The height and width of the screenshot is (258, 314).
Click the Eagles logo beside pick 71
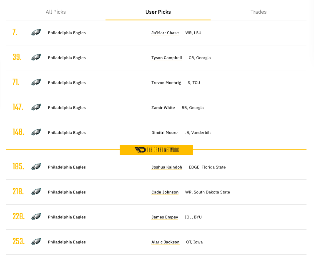coord(36,82)
